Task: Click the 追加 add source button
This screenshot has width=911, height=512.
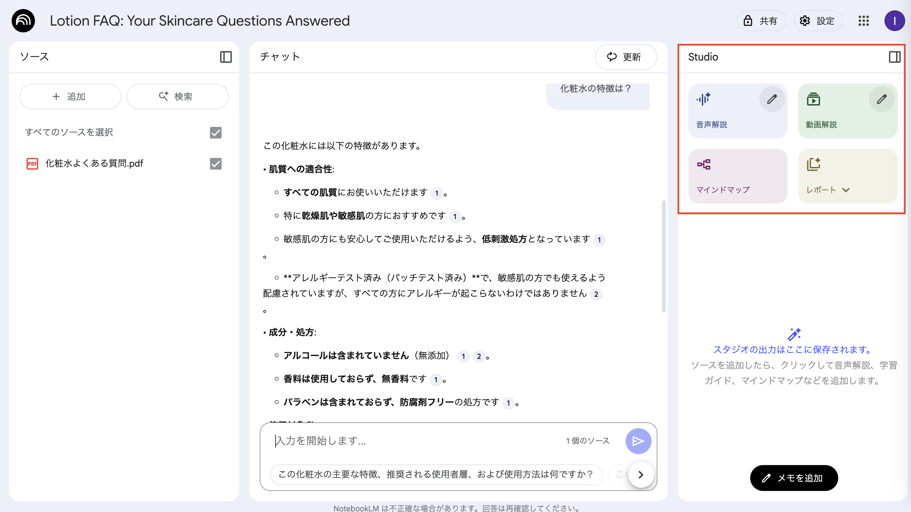Action: tap(70, 96)
